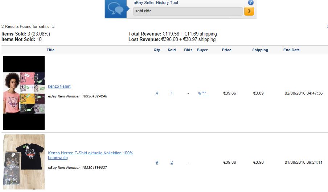The image size is (328, 192).
Task: Click the speech bubble tool logo
Action: tap(115, 9)
